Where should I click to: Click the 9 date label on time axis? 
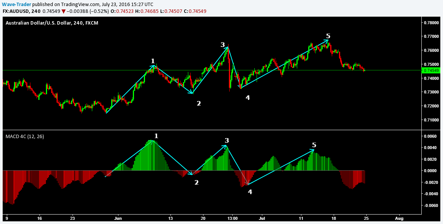pos(7,218)
